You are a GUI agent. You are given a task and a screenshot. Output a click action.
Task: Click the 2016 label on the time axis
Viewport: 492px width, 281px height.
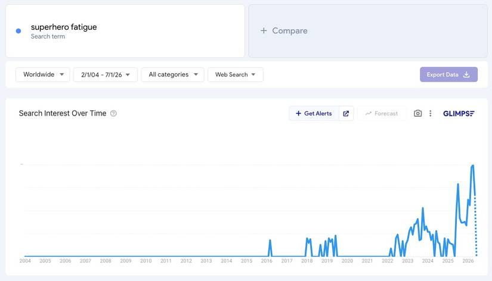click(267, 261)
